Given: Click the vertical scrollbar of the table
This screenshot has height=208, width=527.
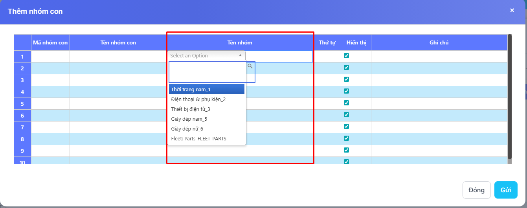Looking at the screenshot, I should point(510,98).
